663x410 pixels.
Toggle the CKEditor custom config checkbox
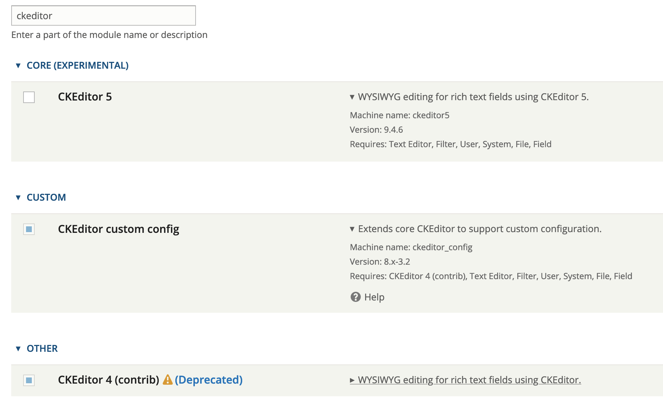29,229
